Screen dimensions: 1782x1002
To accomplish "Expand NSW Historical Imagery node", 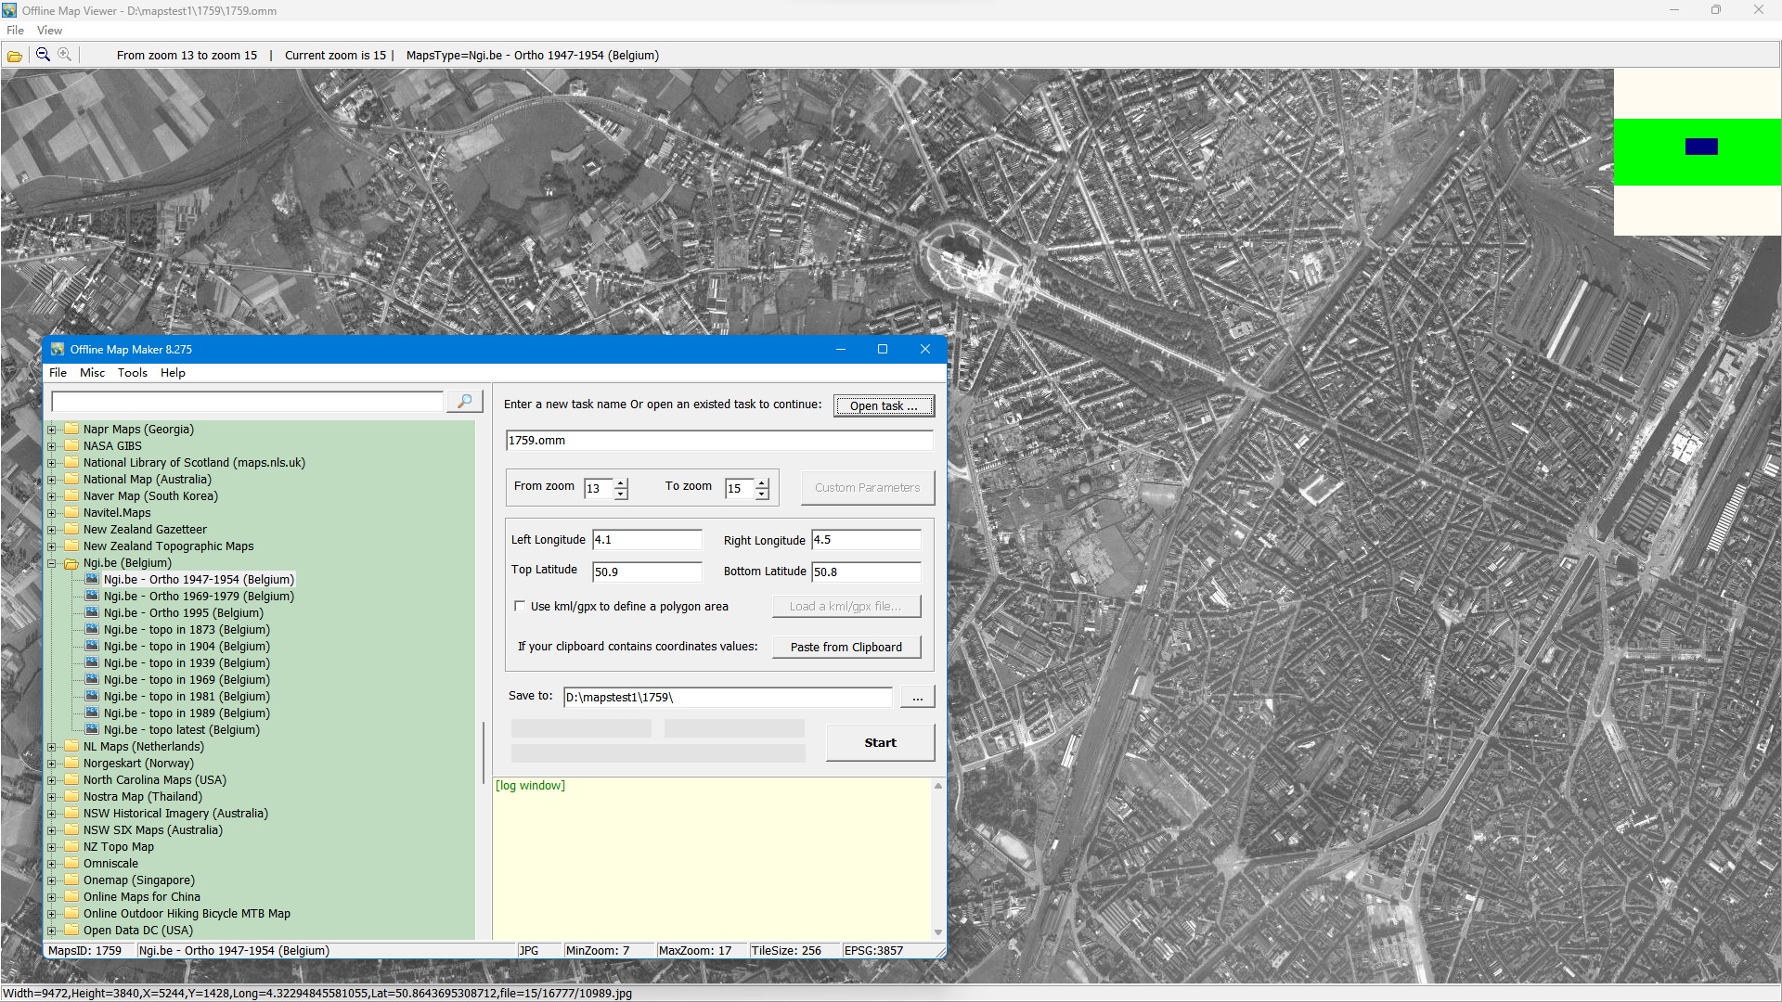I will click(52, 814).
